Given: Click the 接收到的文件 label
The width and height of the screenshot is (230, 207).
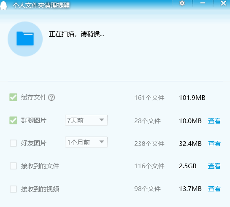Looking at the screenshot, I should coord(40,166).
